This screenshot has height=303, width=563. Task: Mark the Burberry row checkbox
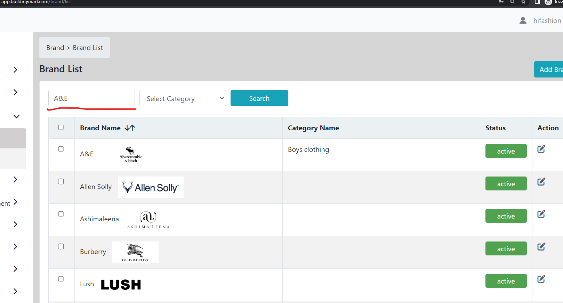(x=61, y=246)
